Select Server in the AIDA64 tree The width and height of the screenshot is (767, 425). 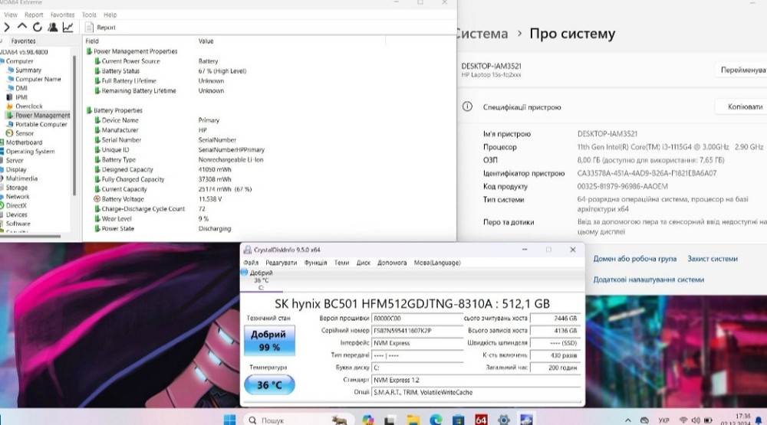coord(14,161)
